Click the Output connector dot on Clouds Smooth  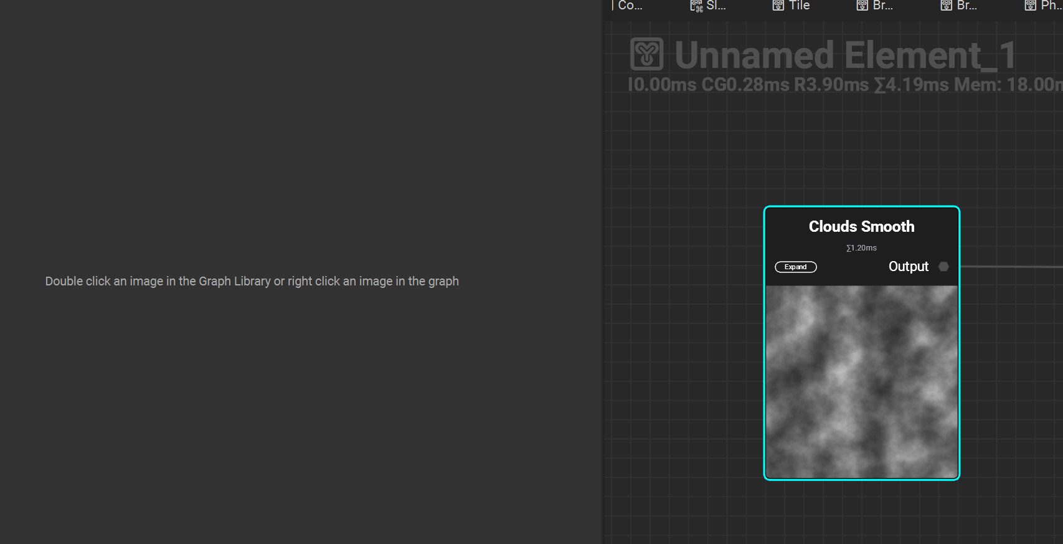pos(943,267)
